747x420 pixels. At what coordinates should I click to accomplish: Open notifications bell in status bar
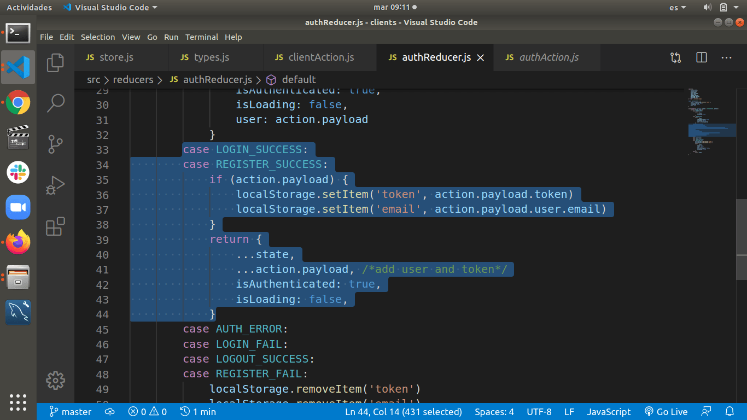730,412
